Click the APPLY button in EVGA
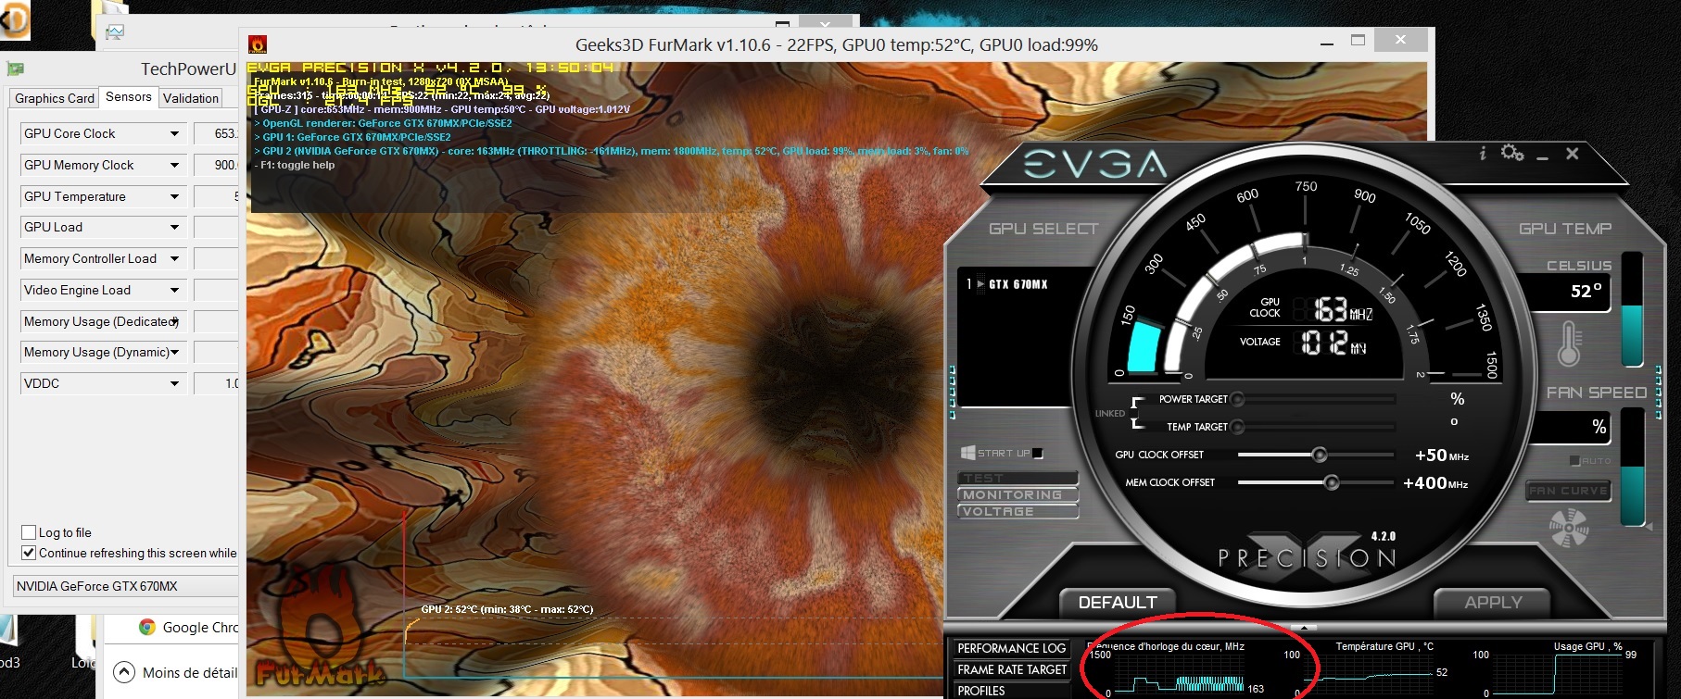This screenshot has height=699, width=1681. click(x=1493, y=603)
